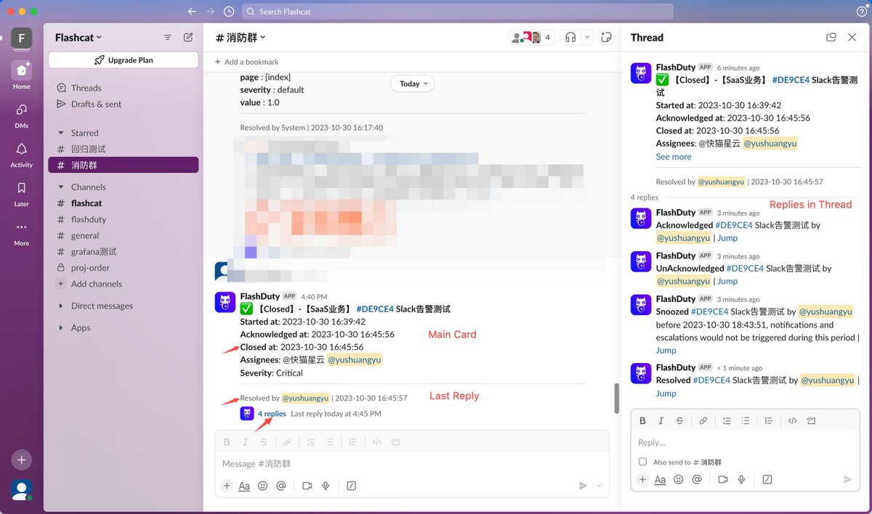Enable Also send to #消防群 checkbox
Screen dimensions: 872x514
pyautogui.click(x=642, y=462)
